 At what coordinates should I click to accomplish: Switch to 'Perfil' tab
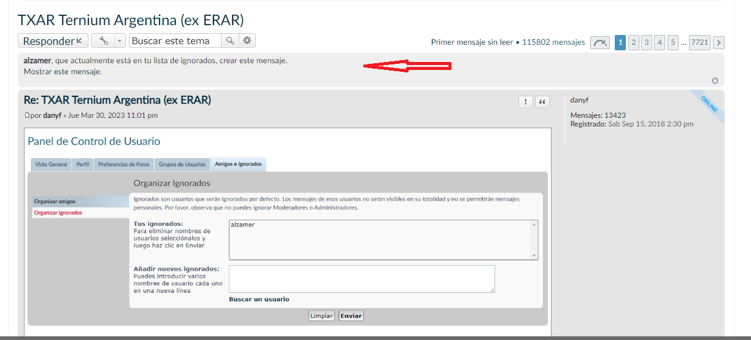pos(83,164)
